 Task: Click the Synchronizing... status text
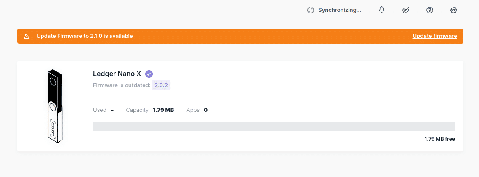coord(339,10)
